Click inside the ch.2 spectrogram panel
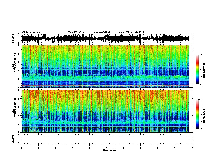 coord(105,111)
